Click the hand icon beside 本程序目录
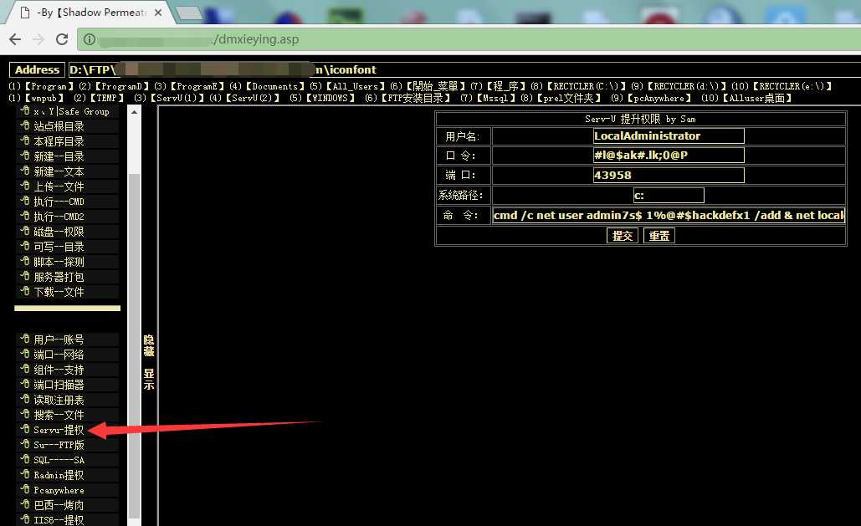Viewport: 861px width, 526px height. tap(25, 141)
